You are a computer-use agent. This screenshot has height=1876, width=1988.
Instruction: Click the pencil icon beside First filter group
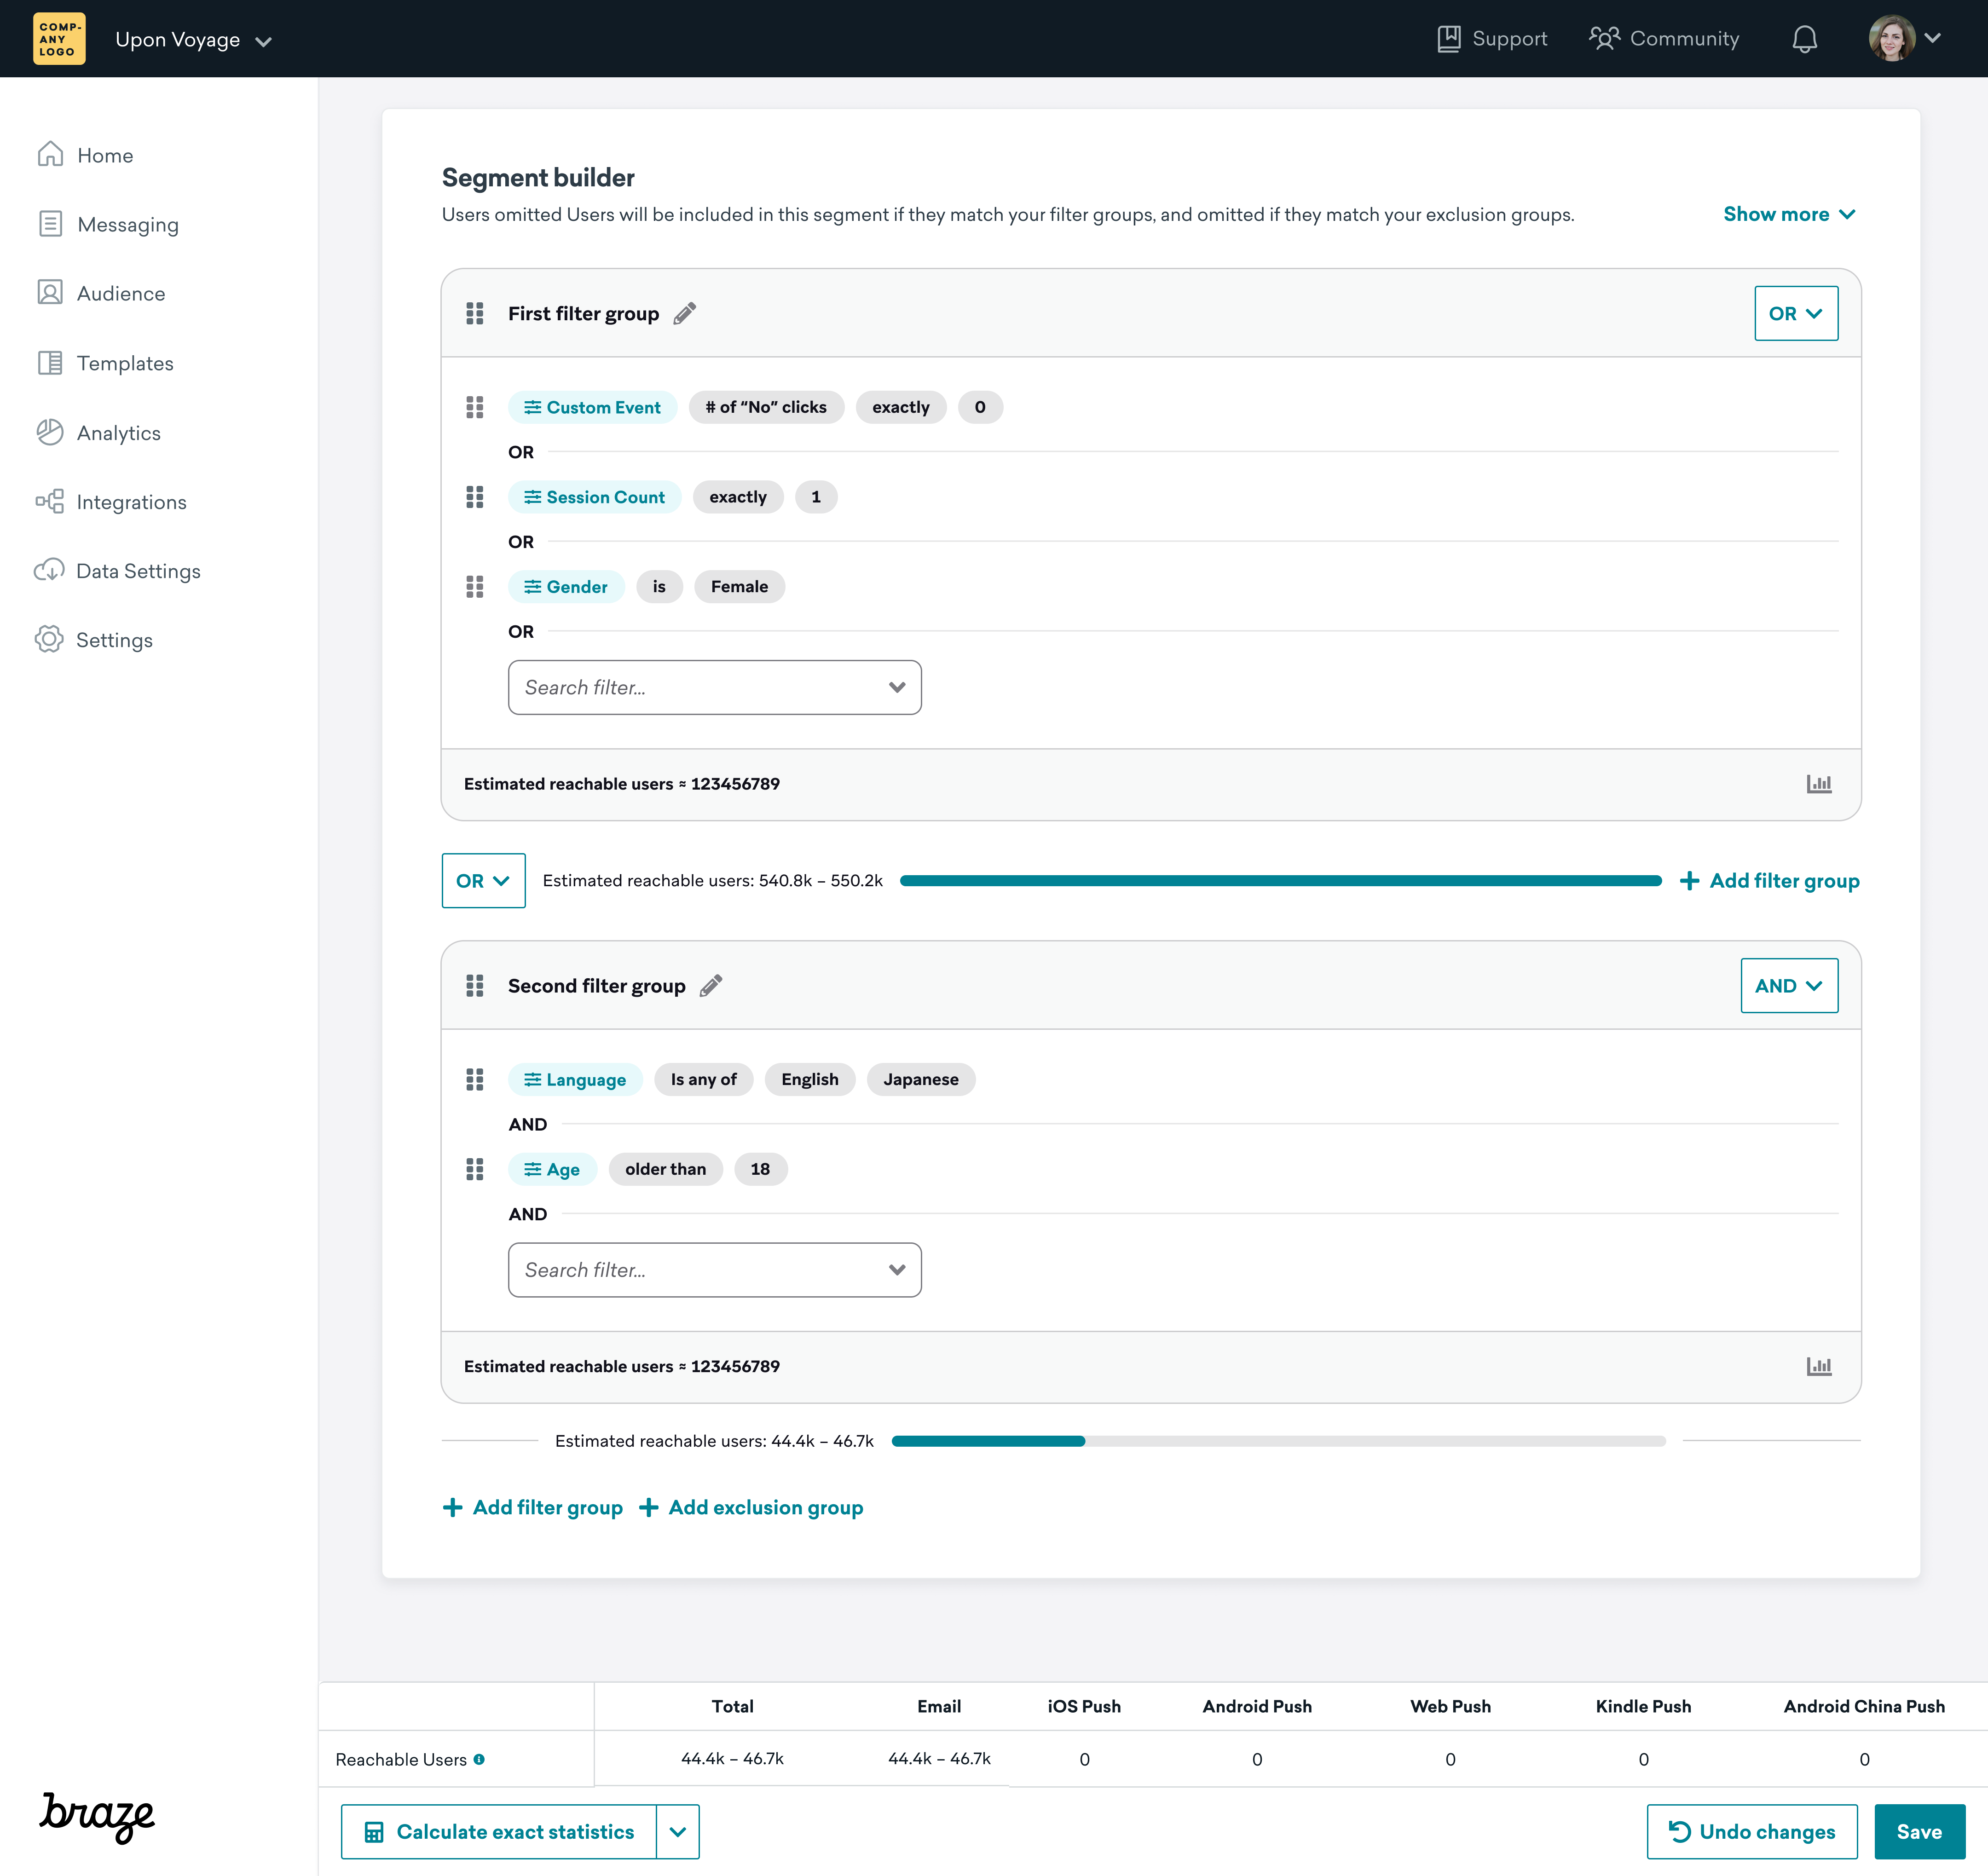685,314
